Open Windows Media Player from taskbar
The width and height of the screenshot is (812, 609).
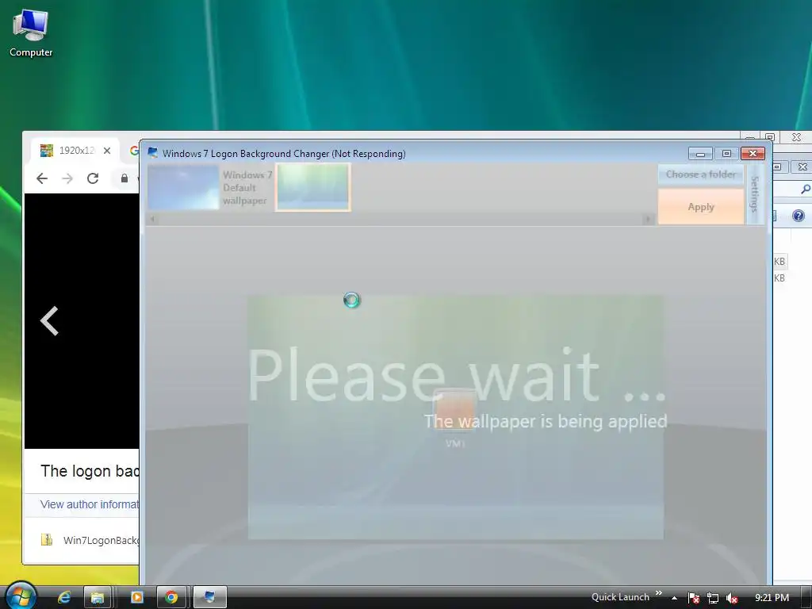(136, 598)
